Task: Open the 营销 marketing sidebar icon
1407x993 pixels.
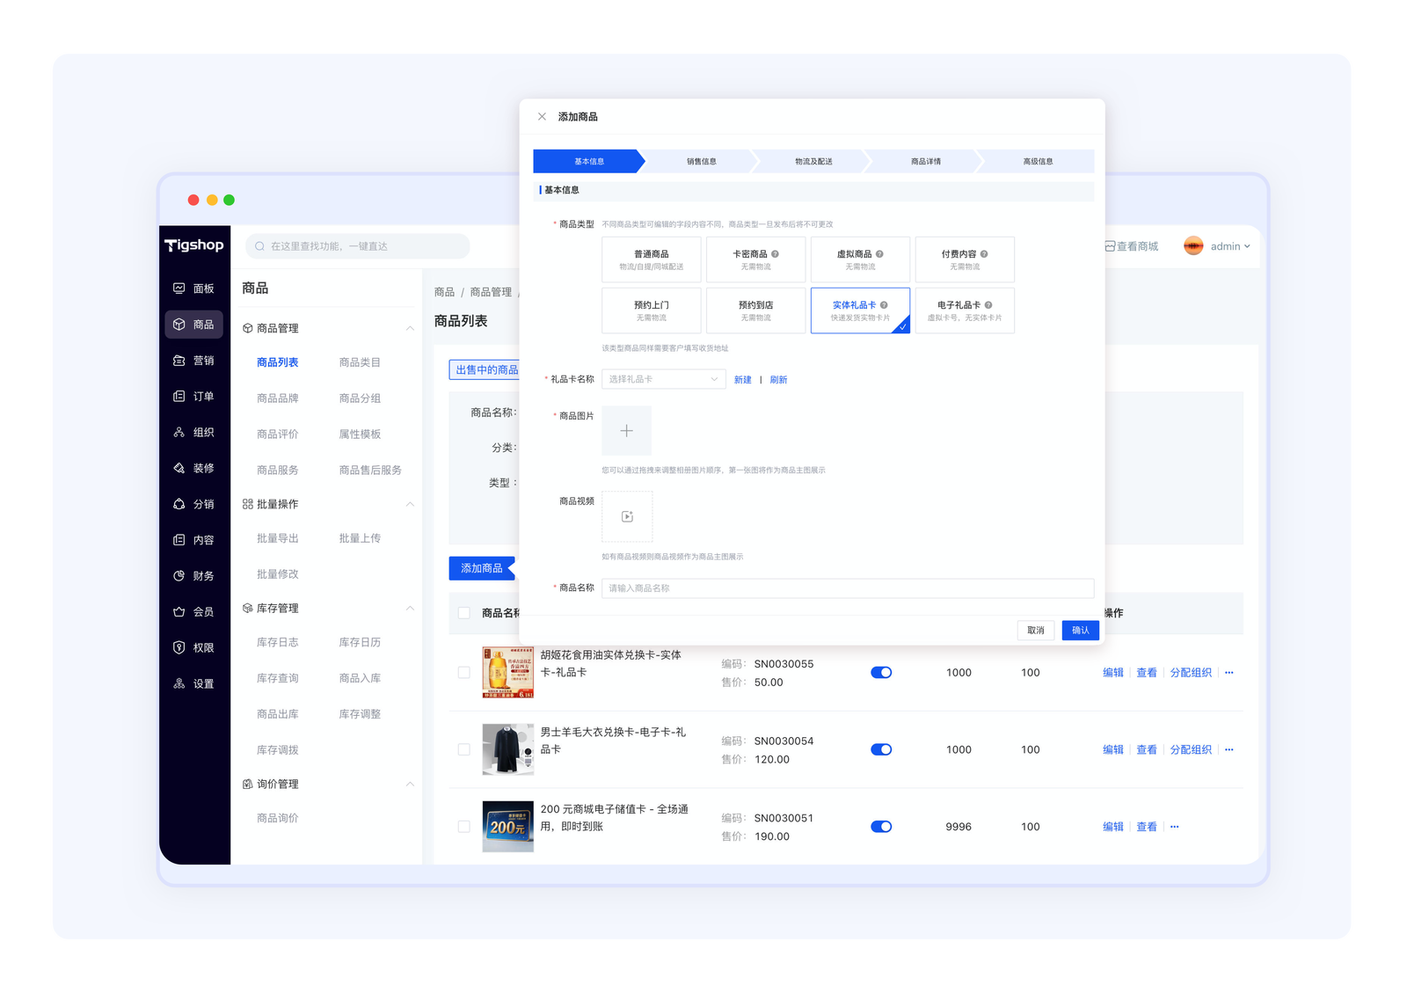Action: (x=179, y=361)
